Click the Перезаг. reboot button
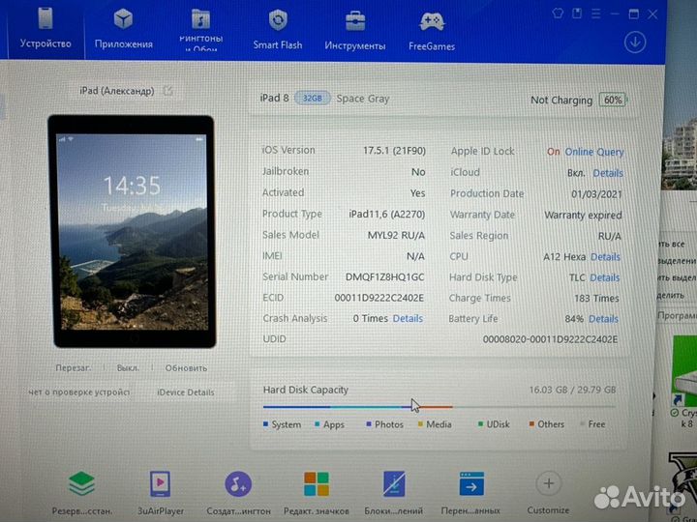This screenshot has width=697, height=522. [x=73, y=368]
